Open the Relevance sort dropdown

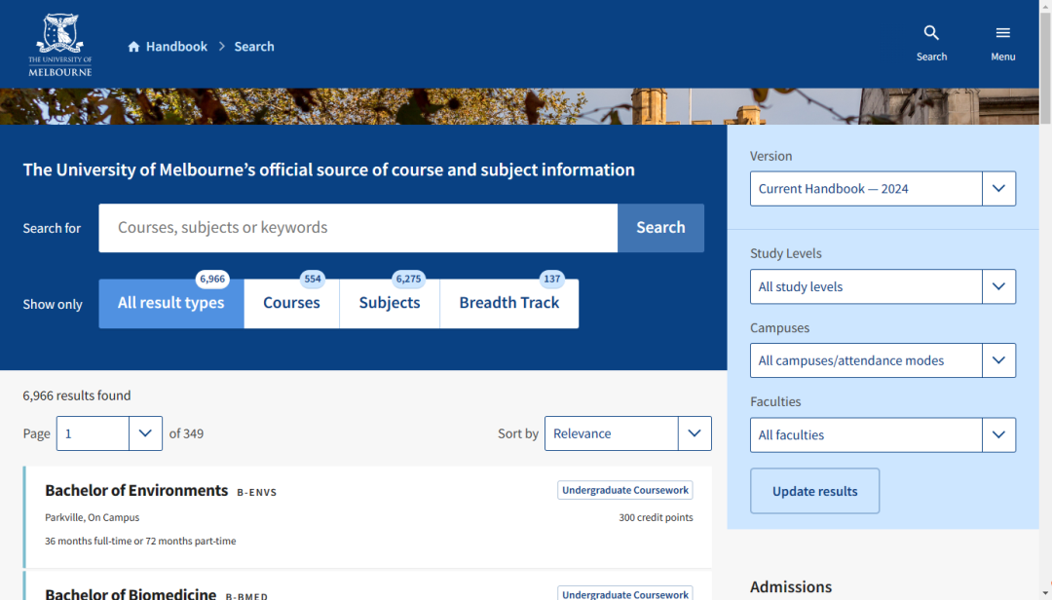tap(627, 433)
